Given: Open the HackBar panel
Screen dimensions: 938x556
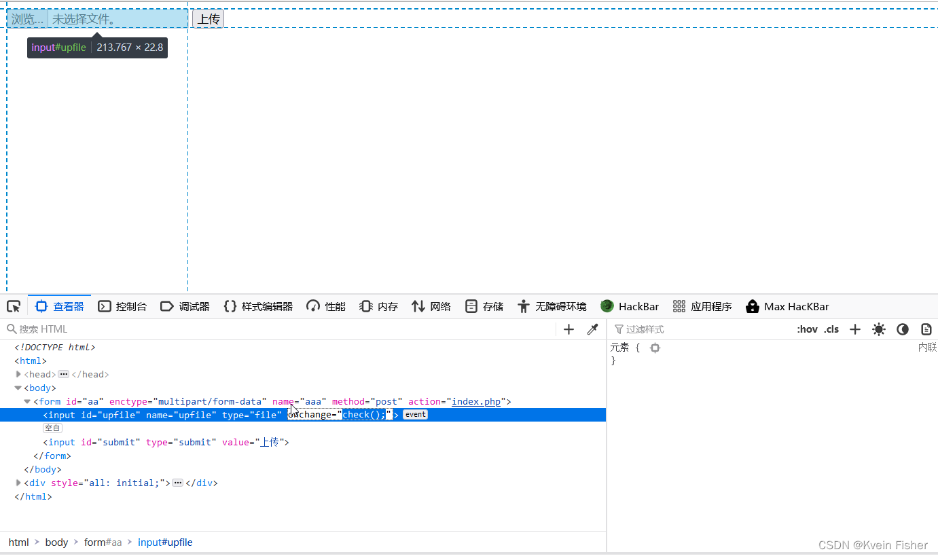Looking at the screenshot, I should point(630,306).
